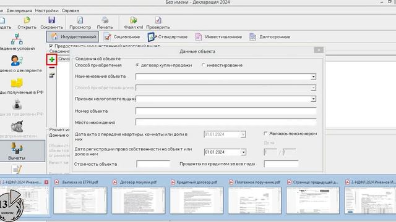Expand Наименование объекта dropdown
396x222 pixels.
(x=313, y=76)
